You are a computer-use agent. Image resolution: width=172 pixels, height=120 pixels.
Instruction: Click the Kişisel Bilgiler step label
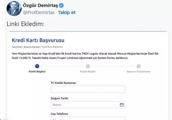pyautogui.click(x=88, y=72)
